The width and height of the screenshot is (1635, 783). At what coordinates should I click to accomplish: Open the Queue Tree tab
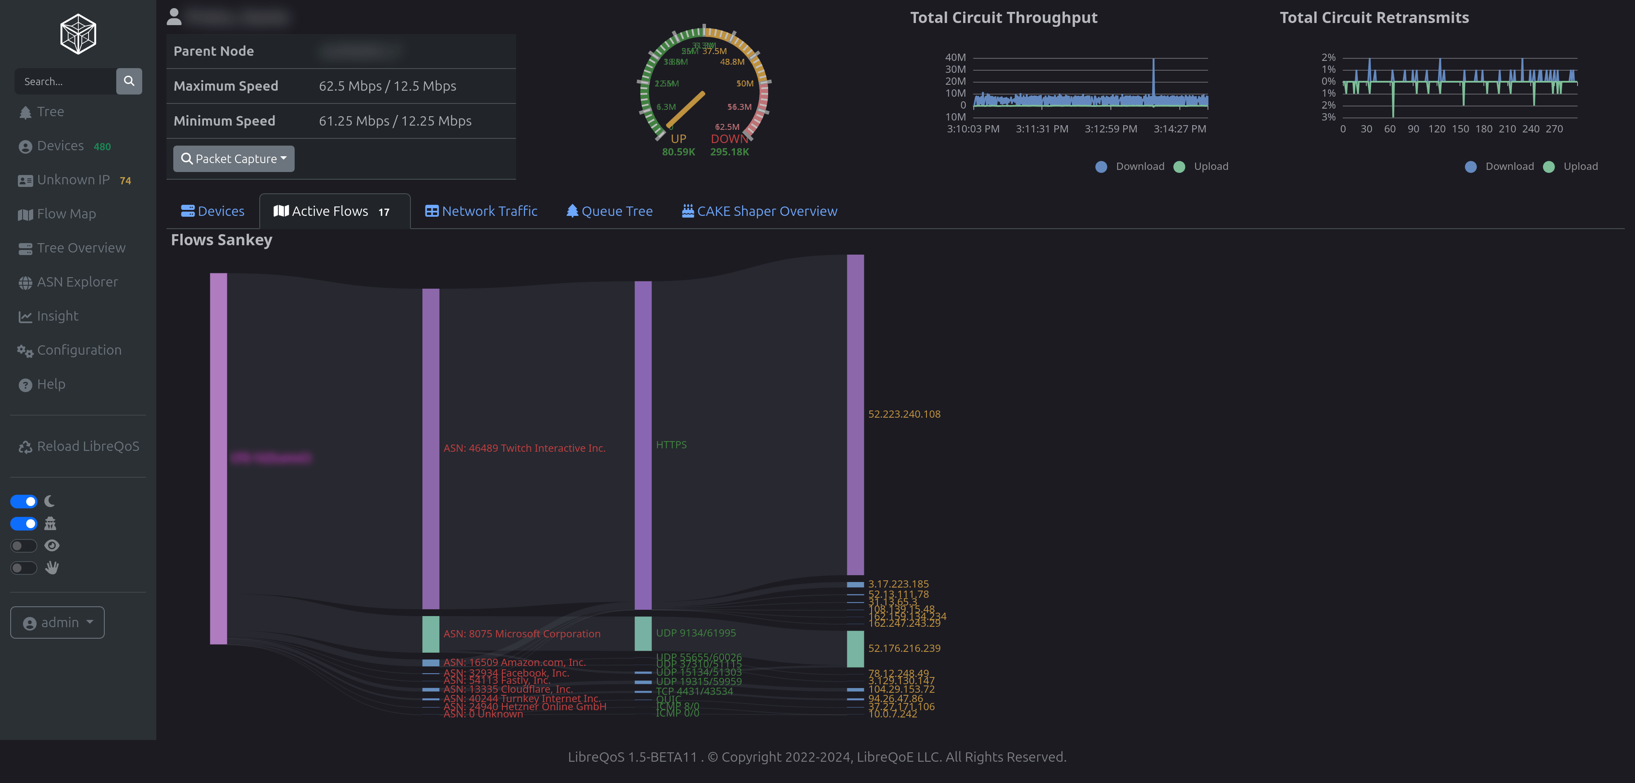click(x=609, y=211)
